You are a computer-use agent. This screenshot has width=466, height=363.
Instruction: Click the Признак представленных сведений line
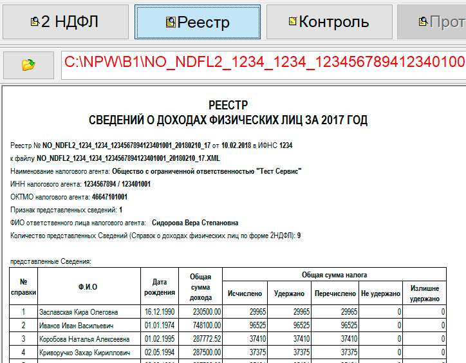[x=66, y=210]
